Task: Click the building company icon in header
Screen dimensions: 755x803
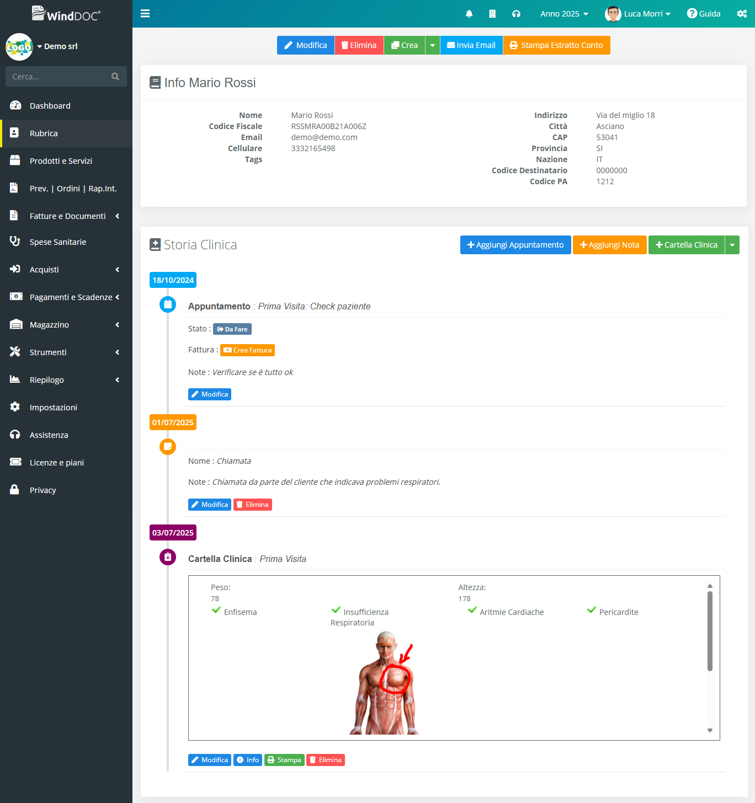Action: 492,14
